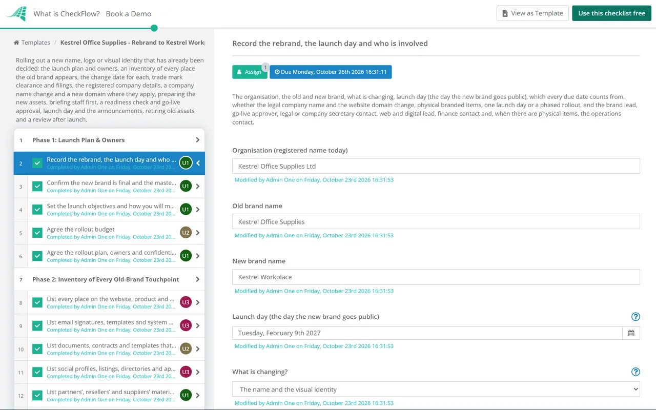Show help for What is changing
The width and height of the screenshot is (656, 410).
pyautogui.click(x=635, y=372)
